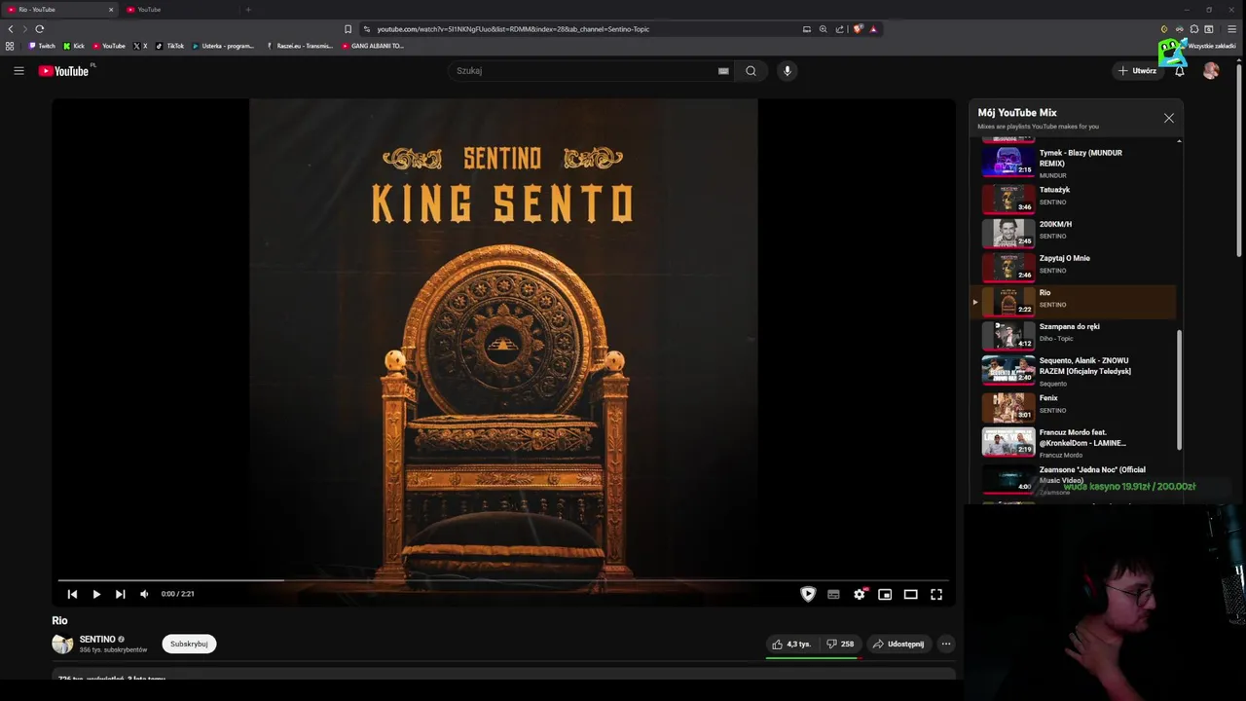The width and height of the screenshot is (1246, 701).
Task: Reload the current page
Action: coord(40,29)
